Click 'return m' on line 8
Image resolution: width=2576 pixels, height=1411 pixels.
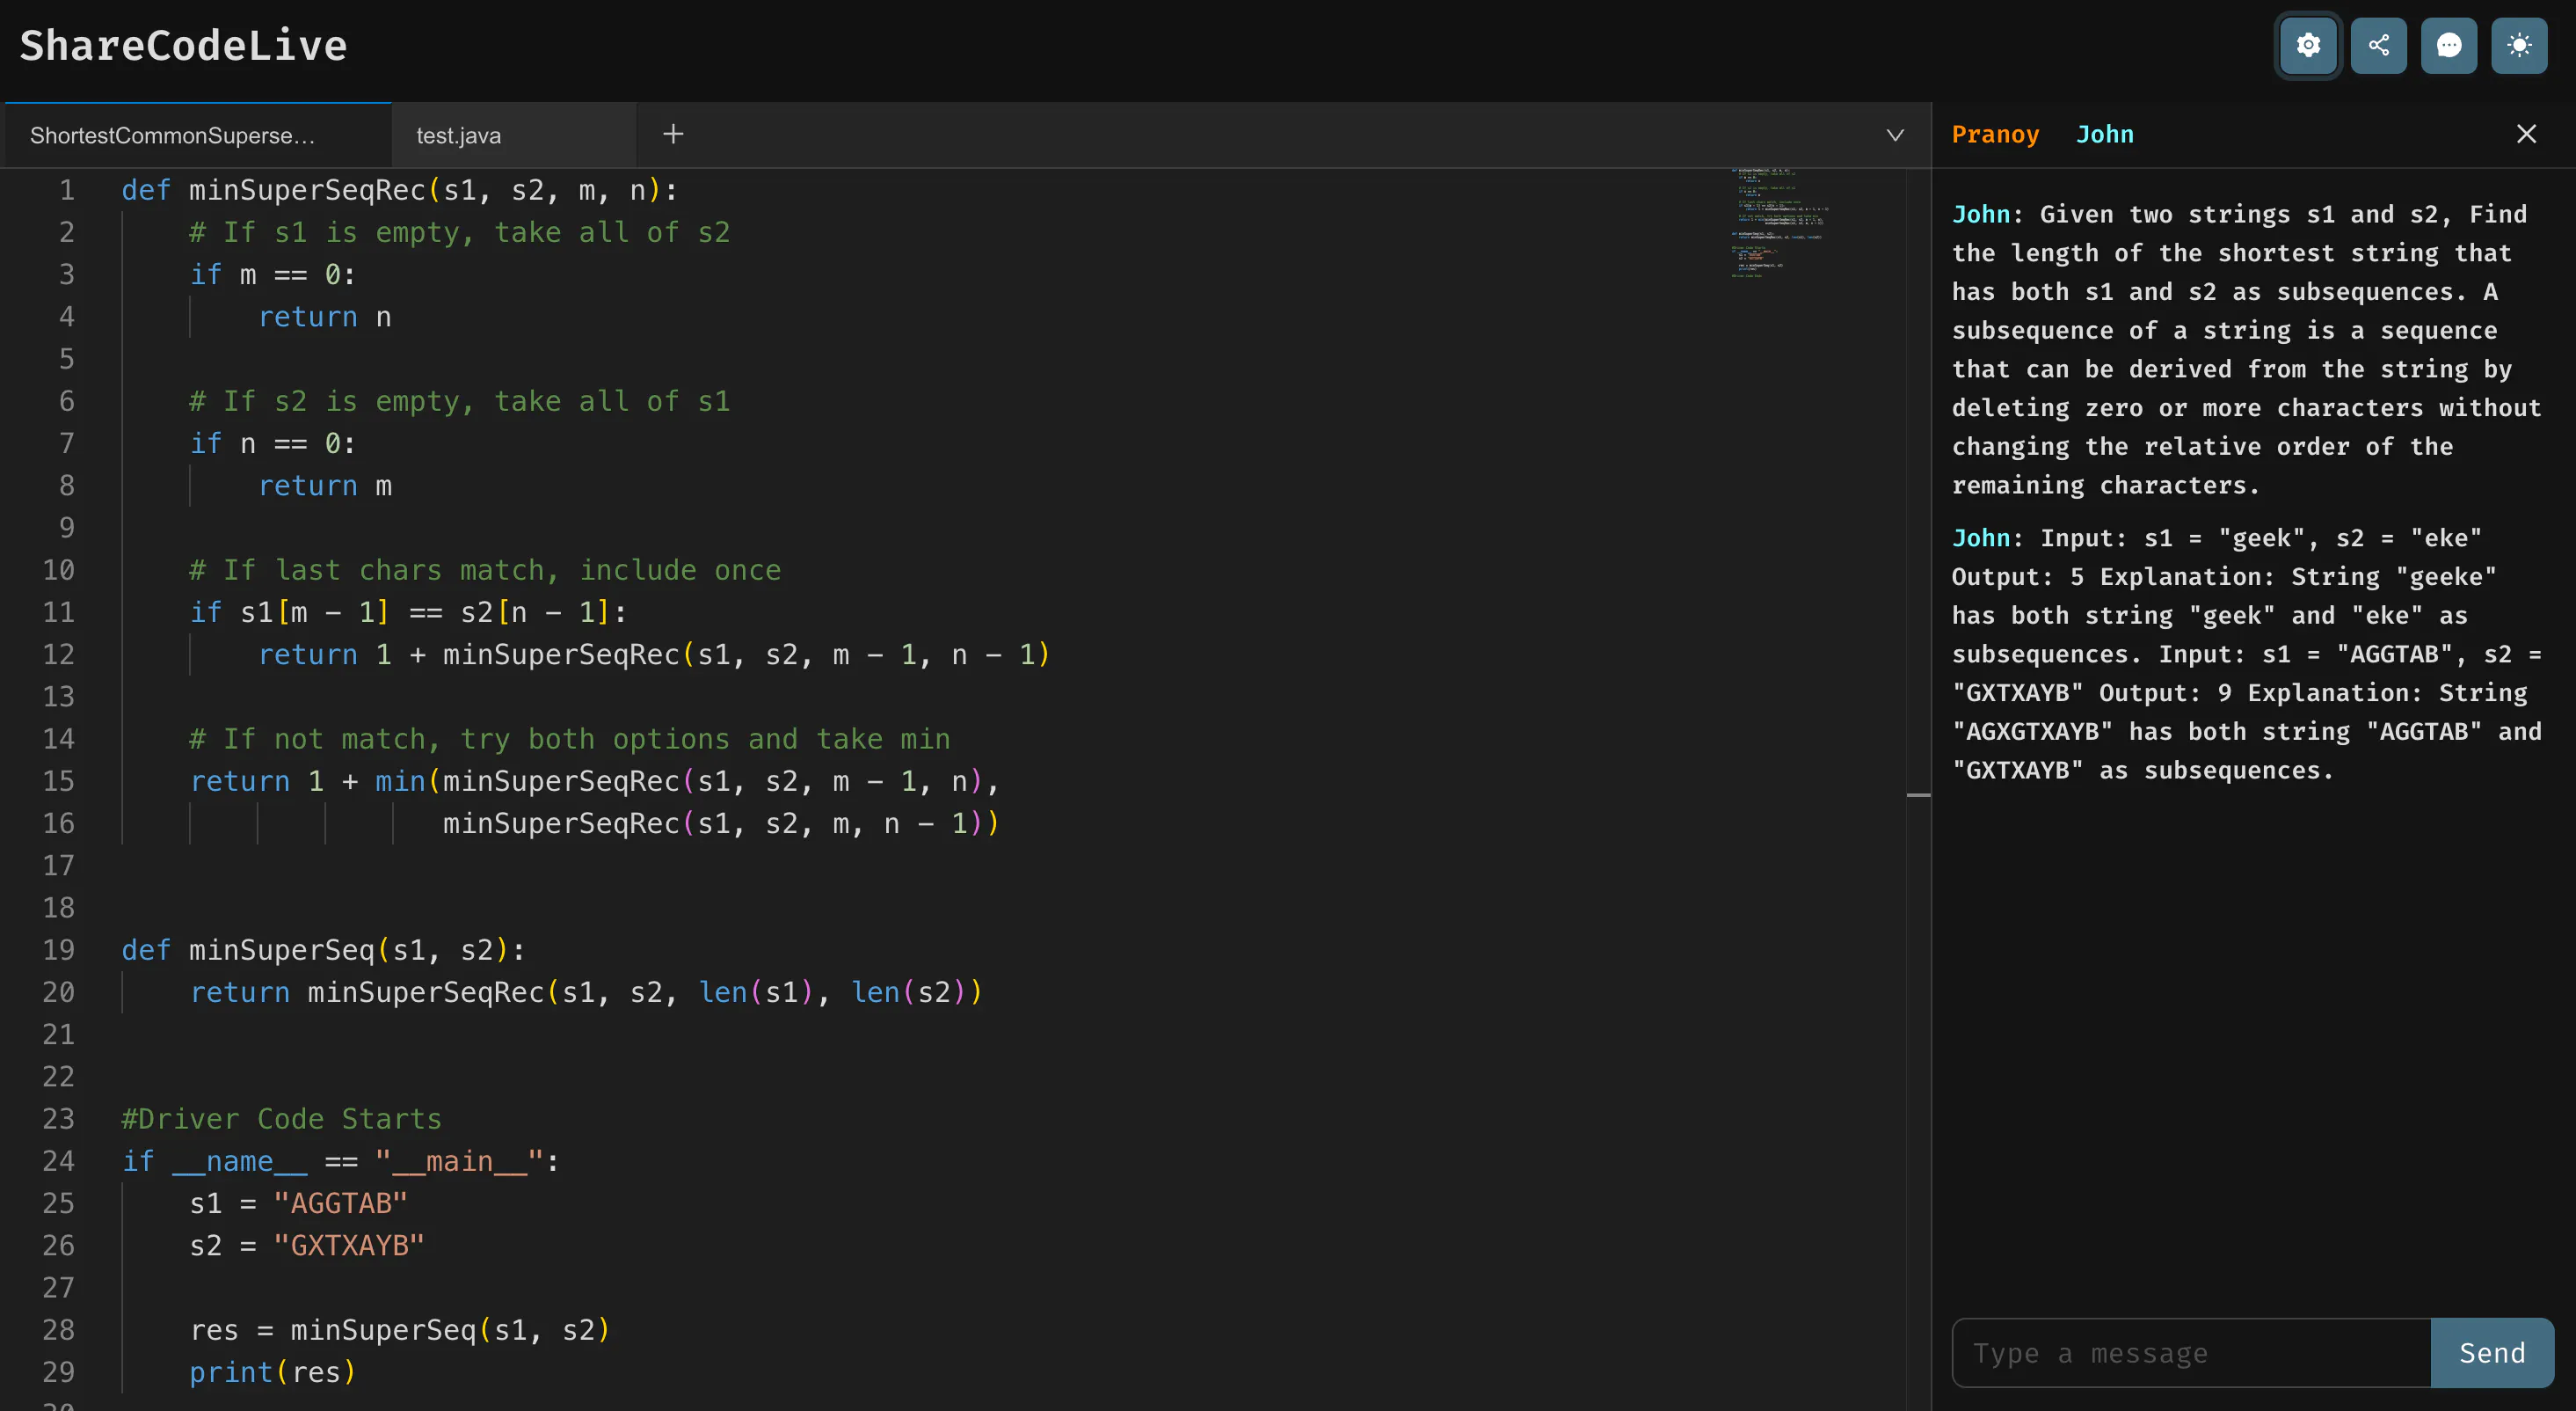(325, 486)
